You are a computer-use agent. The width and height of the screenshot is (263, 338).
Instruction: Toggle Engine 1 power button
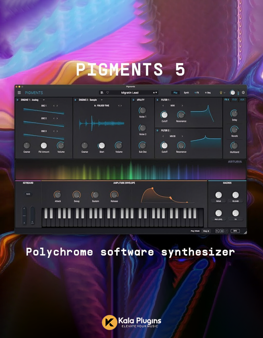coord(18,100)
